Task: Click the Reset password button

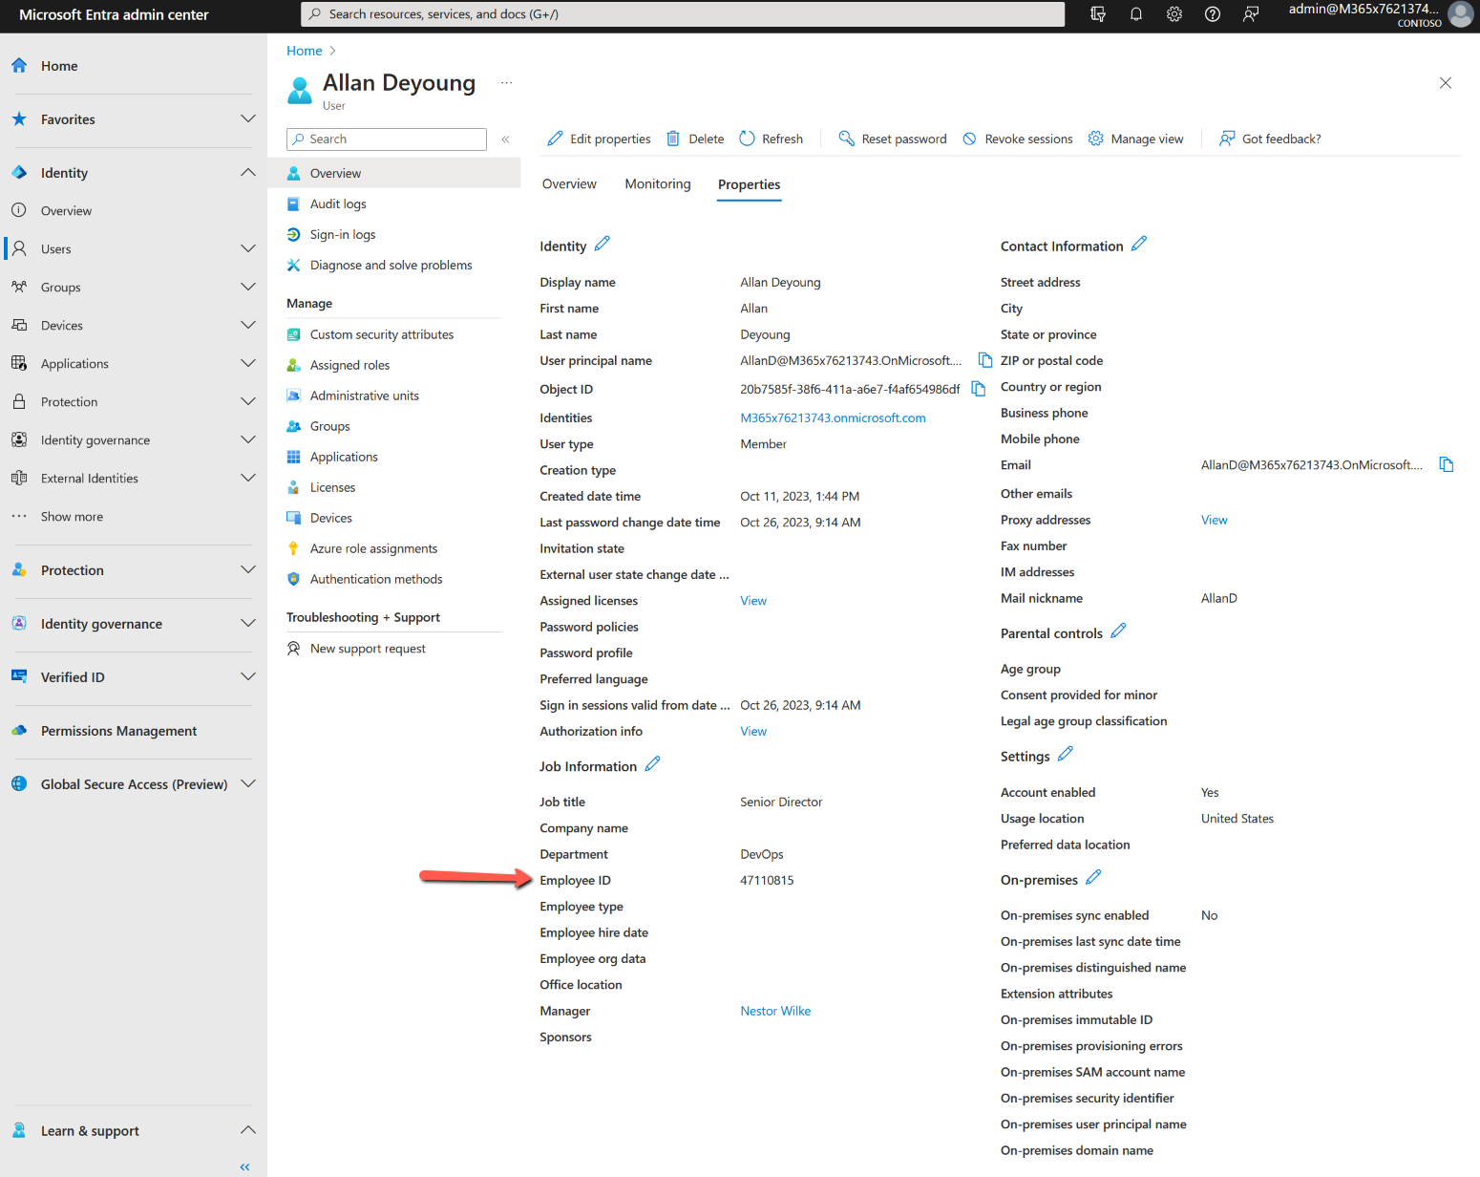Action: coord(893,139)
